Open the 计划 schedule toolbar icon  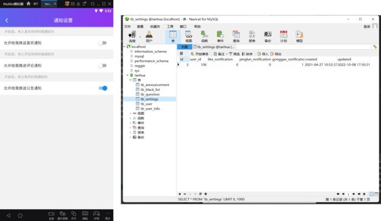(x=283, y=36)
